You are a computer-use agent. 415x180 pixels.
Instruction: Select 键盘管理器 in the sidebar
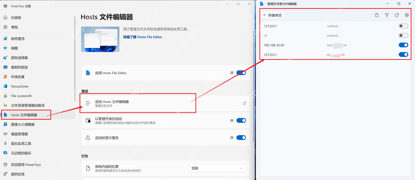[19, 134]
